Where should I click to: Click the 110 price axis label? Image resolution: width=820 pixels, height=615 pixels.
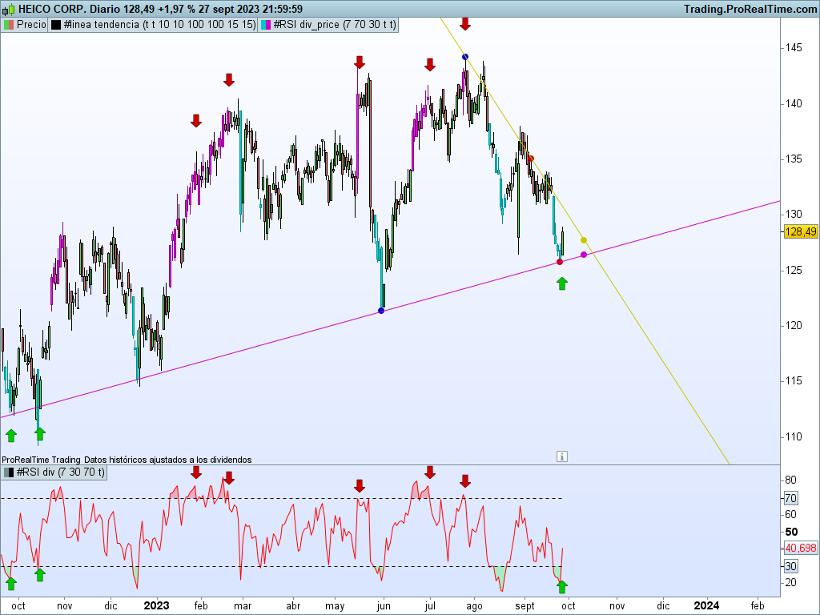coord(794,436)
